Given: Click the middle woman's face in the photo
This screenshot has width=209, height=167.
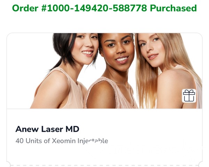Looking at the screenshot, I should [118, 50].
